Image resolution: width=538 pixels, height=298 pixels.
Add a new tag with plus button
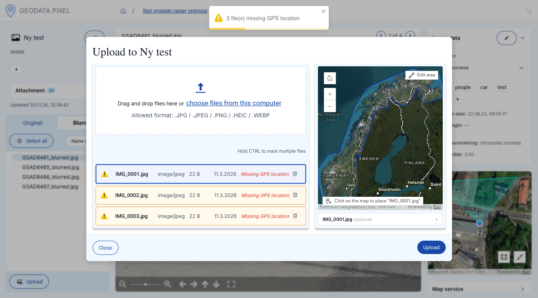point(458,99)
